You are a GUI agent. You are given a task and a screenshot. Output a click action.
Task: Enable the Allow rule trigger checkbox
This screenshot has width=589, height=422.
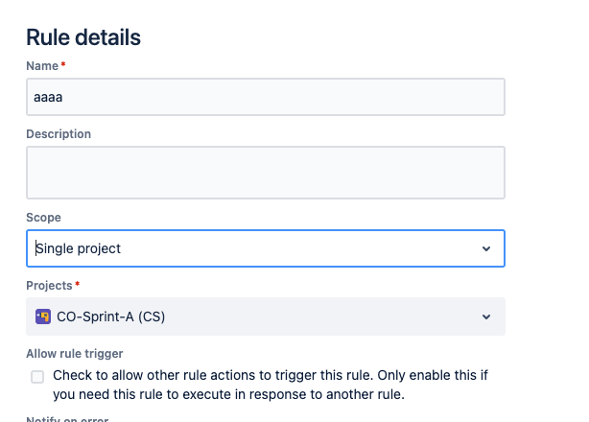pos(37,377)
